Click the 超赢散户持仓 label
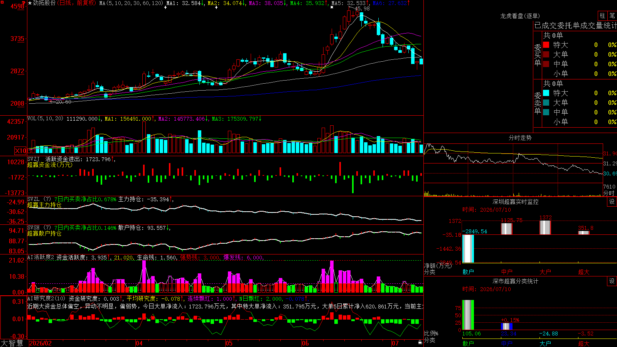Image resolution: width=617 pixels, height=347 pixels. [44, 233]
